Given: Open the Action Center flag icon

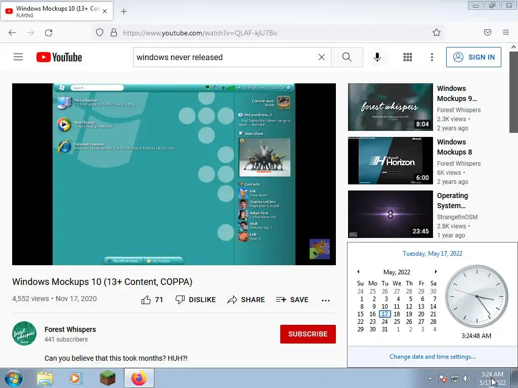Looking at the screenshot, I should pyautogui.click(x=442, y=378).
